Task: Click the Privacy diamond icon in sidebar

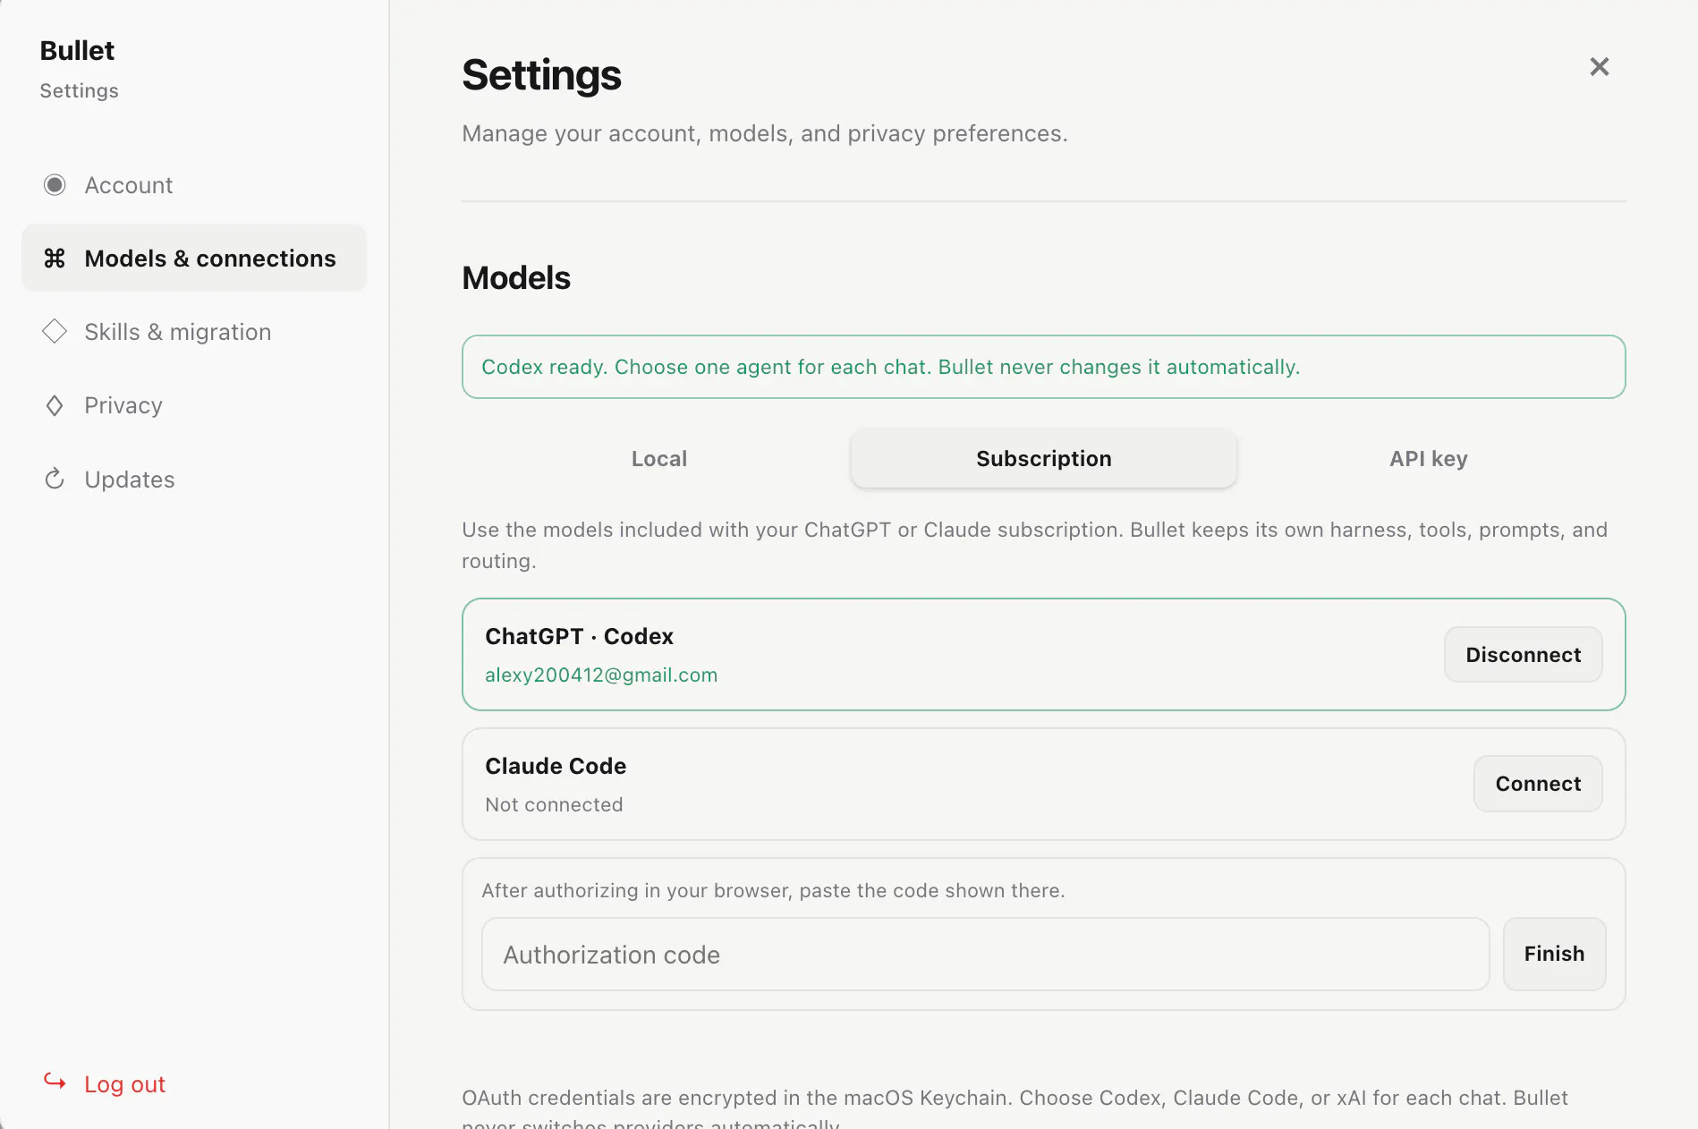Action: 55,405
